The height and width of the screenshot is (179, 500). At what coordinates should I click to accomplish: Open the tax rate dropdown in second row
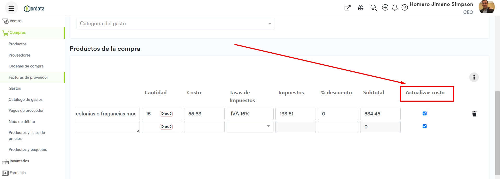click(x=250, y=126)
